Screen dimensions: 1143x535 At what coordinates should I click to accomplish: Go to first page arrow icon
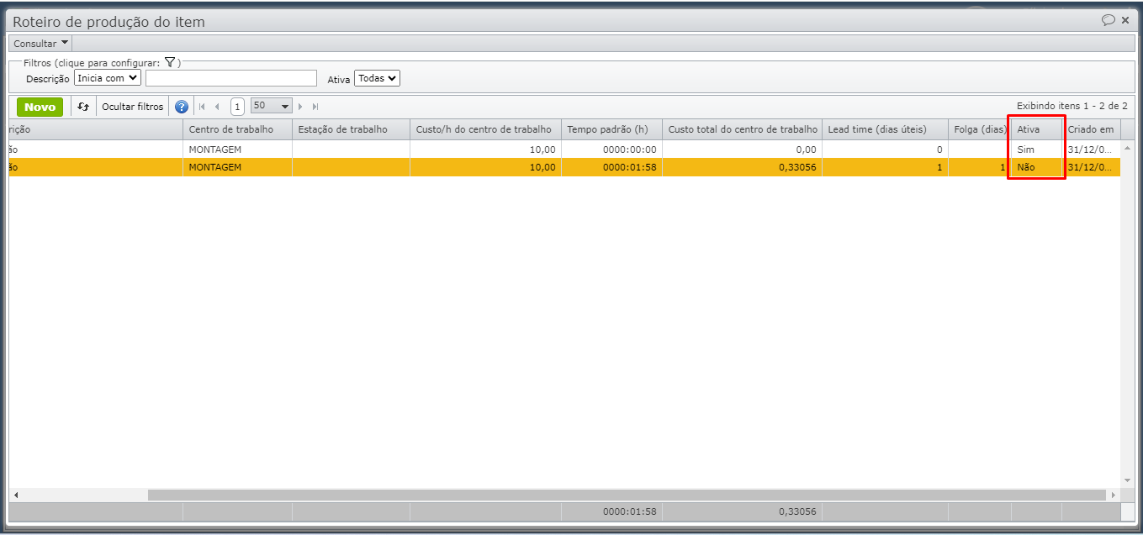coord(202,107)
